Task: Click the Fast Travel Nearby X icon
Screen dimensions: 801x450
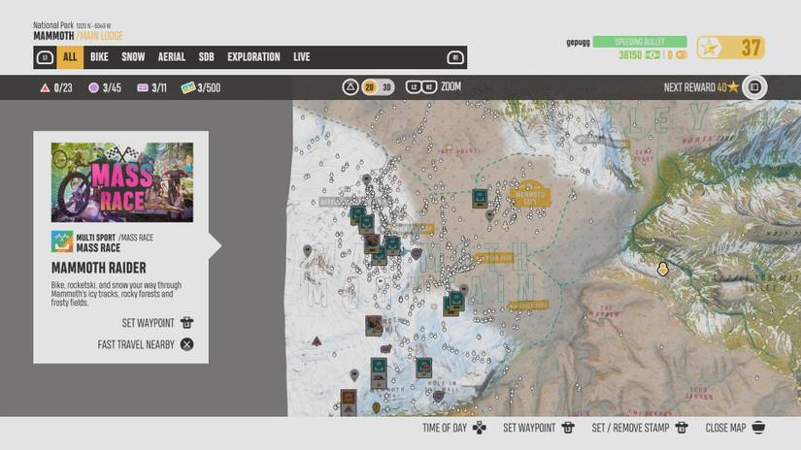Action: coord(187,344)
